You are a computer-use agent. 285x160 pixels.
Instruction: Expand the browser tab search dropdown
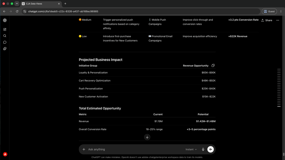tap(17, 4)
